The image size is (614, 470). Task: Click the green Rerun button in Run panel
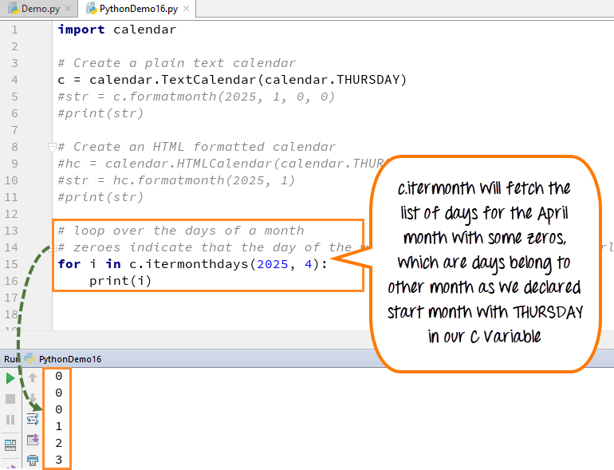(x=10, y=377)
